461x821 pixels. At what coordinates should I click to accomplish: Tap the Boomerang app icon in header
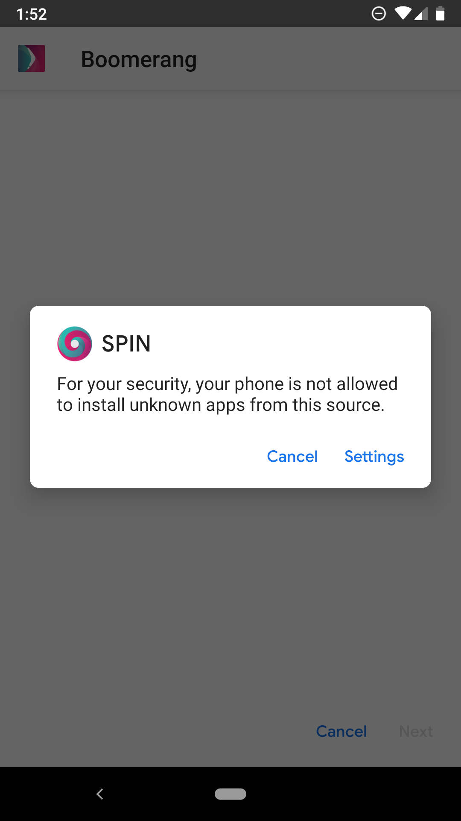(31, 58)
